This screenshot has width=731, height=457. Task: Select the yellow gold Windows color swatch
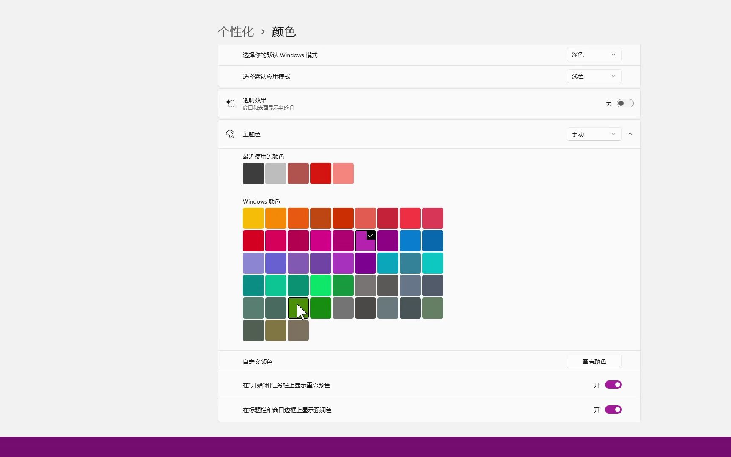pyautogui.click(x=253, y=218)
